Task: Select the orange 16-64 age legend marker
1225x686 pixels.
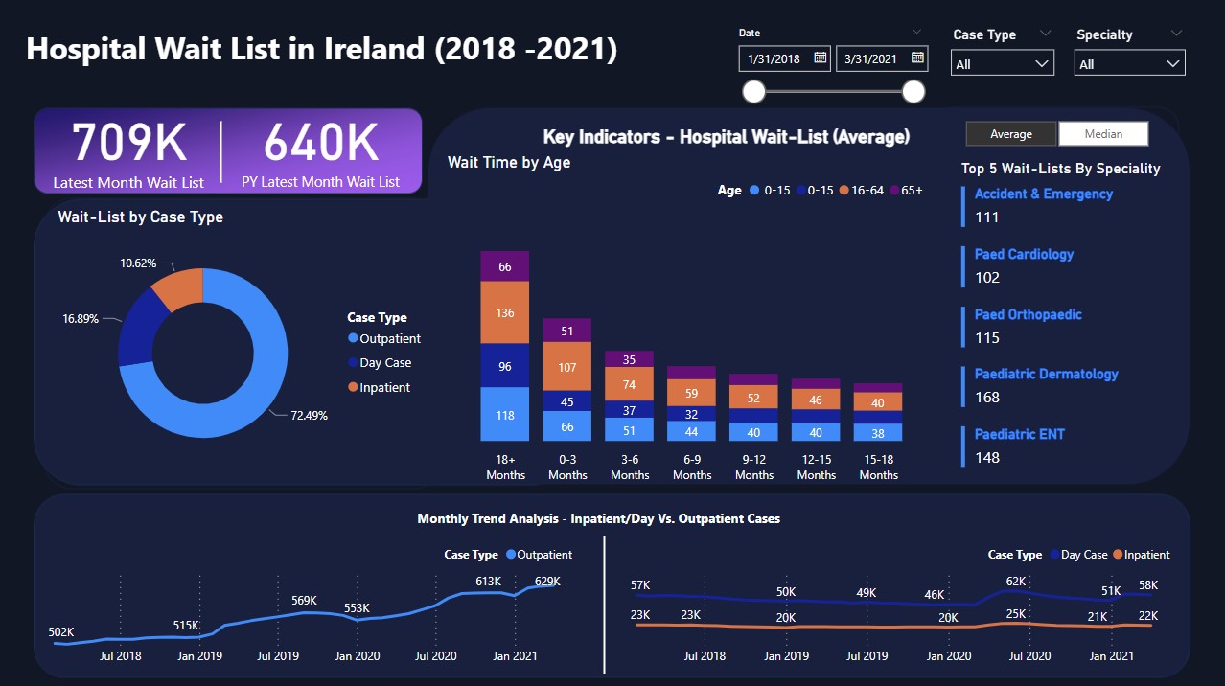Action: coord(844,190)
